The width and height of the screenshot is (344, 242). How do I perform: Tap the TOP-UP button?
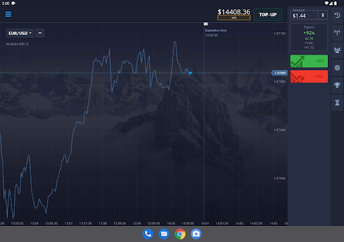[x=267, y=15]
